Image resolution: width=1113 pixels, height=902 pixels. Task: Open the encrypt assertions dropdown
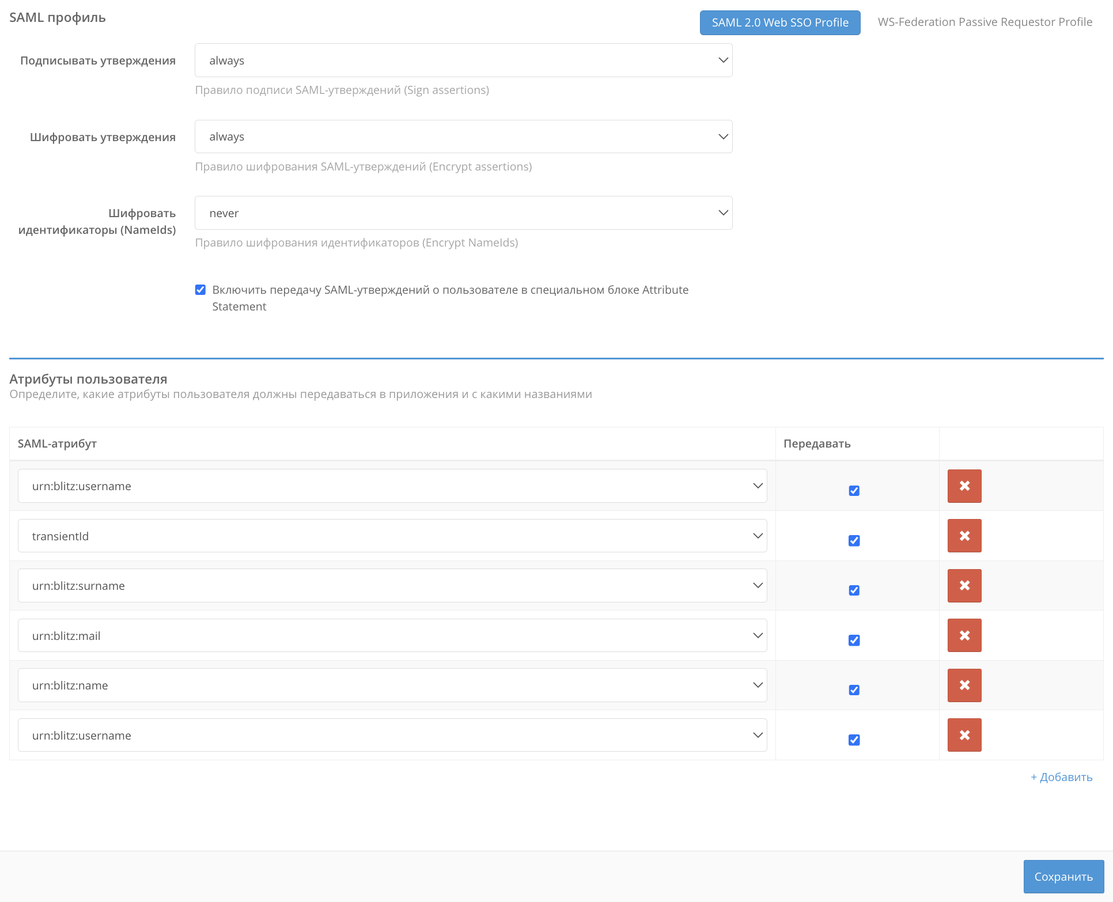463,137
